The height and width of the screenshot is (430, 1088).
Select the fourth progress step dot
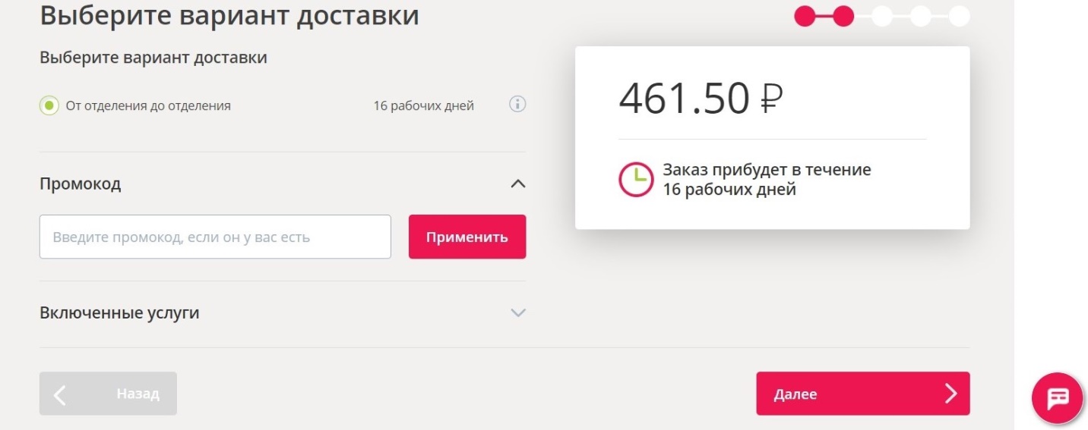pos(921,16)
